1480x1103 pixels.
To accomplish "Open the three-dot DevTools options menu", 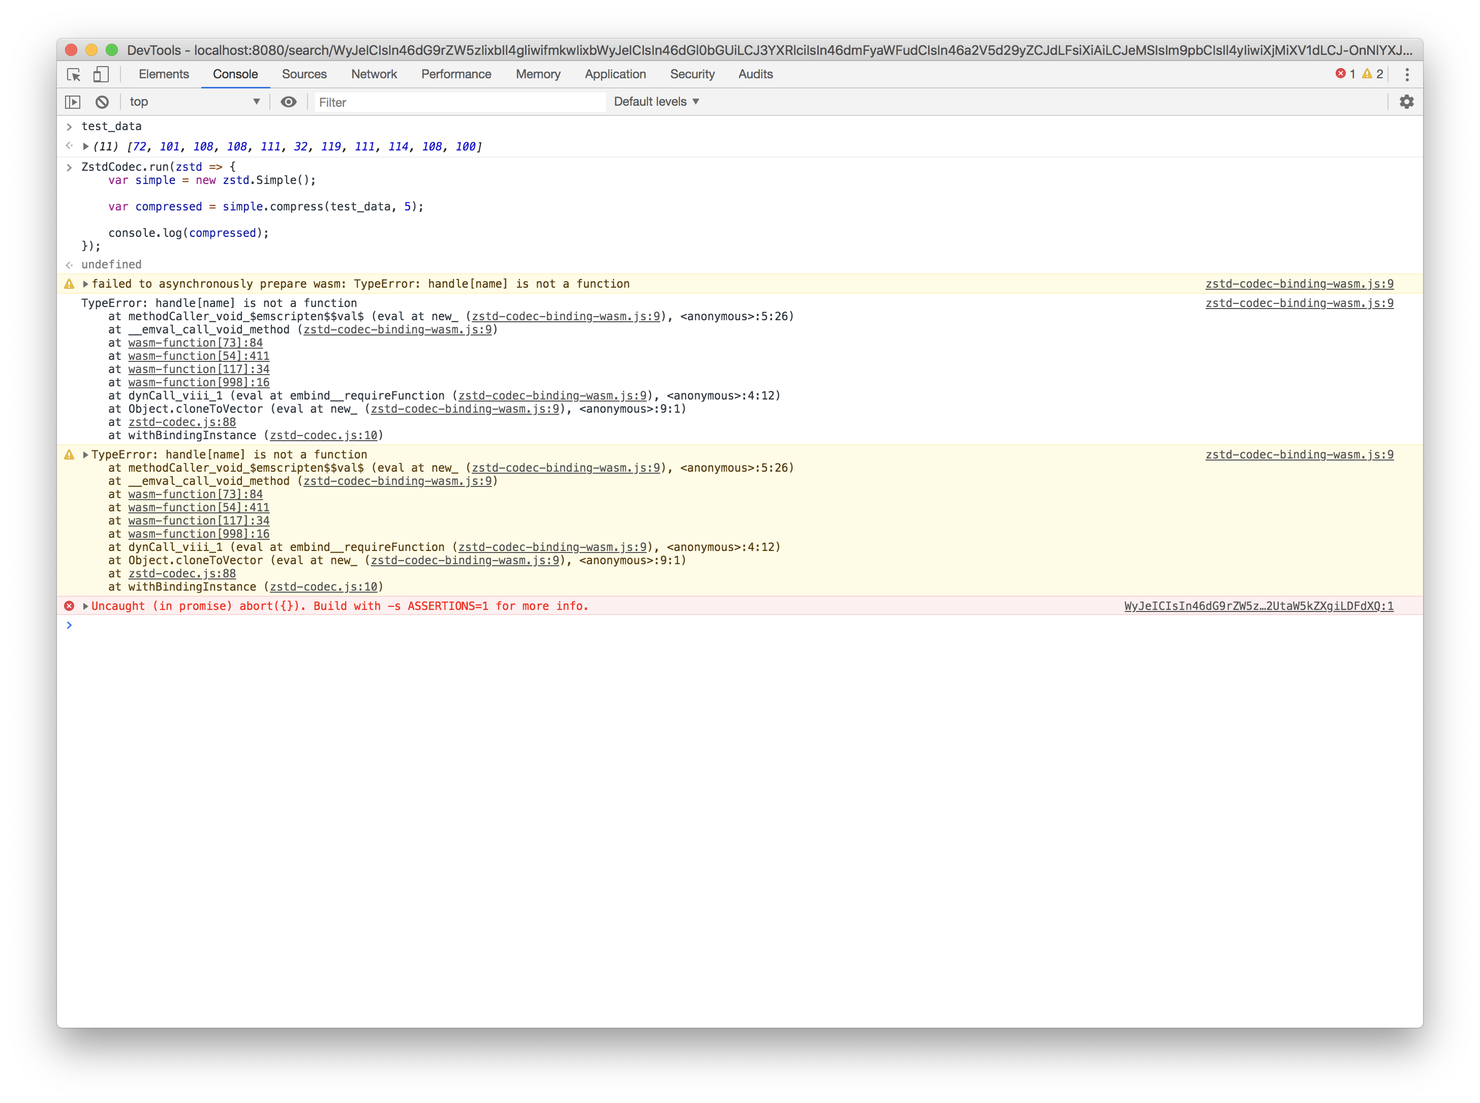I will coord(1407,74).
